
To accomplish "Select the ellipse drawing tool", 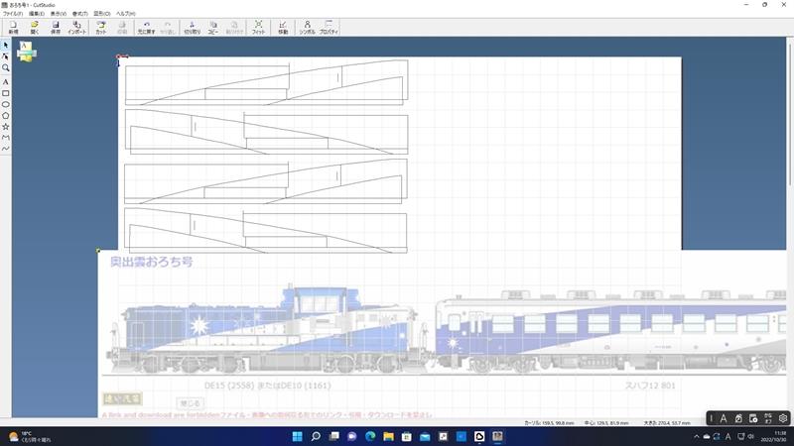I will (6, 104).
